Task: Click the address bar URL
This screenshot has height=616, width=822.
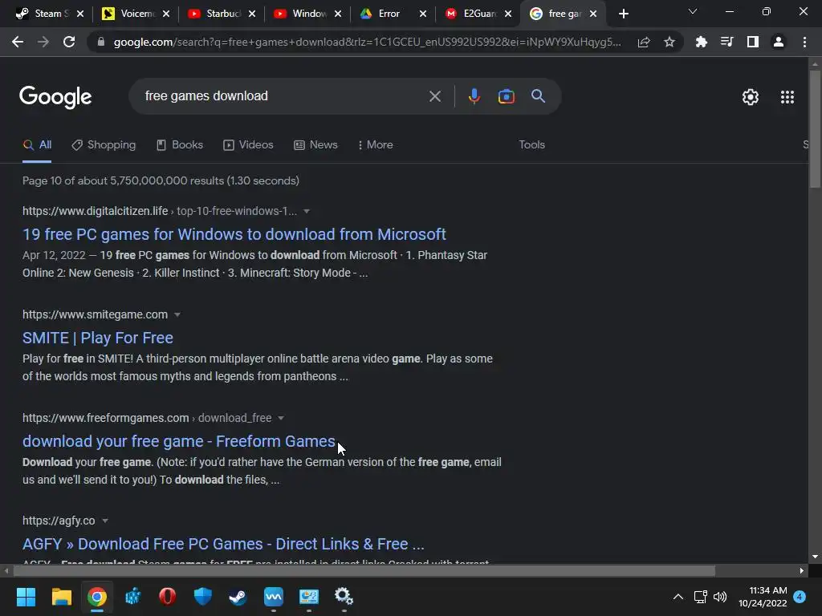Action: pos(367,42)
